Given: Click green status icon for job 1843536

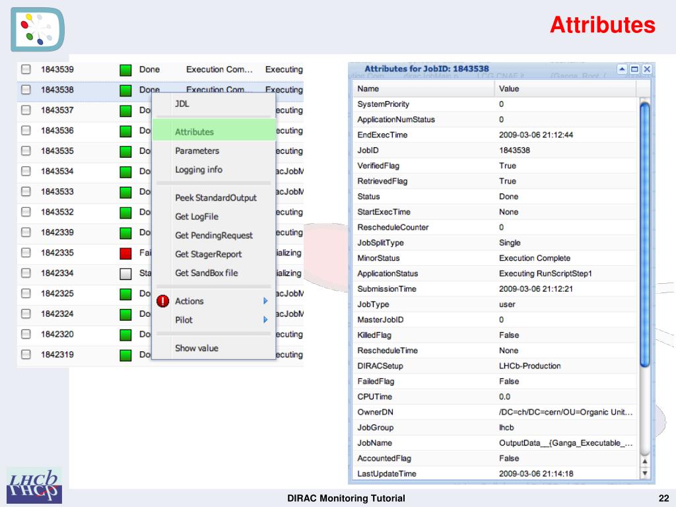Looking at the screenshot, I should [125, 131].
